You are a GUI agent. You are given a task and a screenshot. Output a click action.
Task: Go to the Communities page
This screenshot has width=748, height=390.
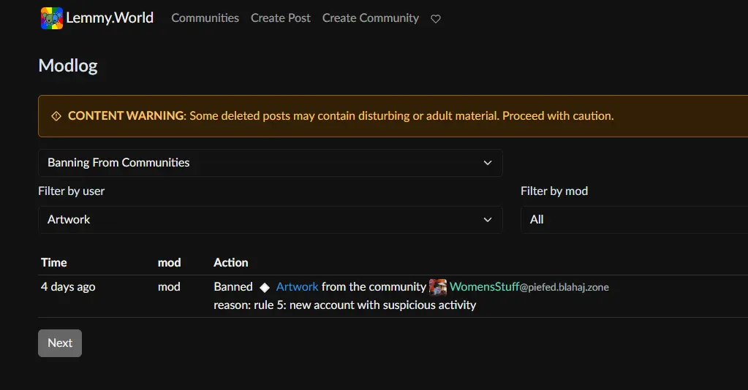205,18
